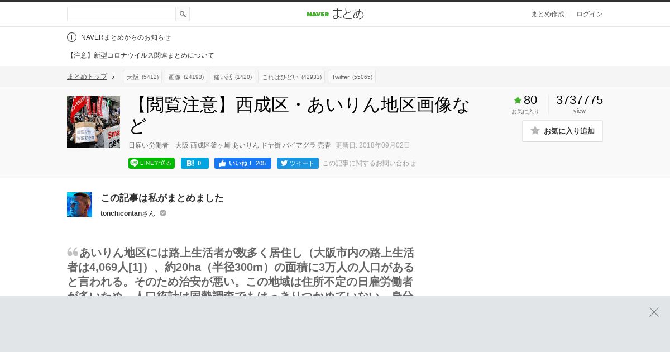Click the Hatena B! bookmark button
The width and height of the screenshot is (670, 352).
[195, 163]
